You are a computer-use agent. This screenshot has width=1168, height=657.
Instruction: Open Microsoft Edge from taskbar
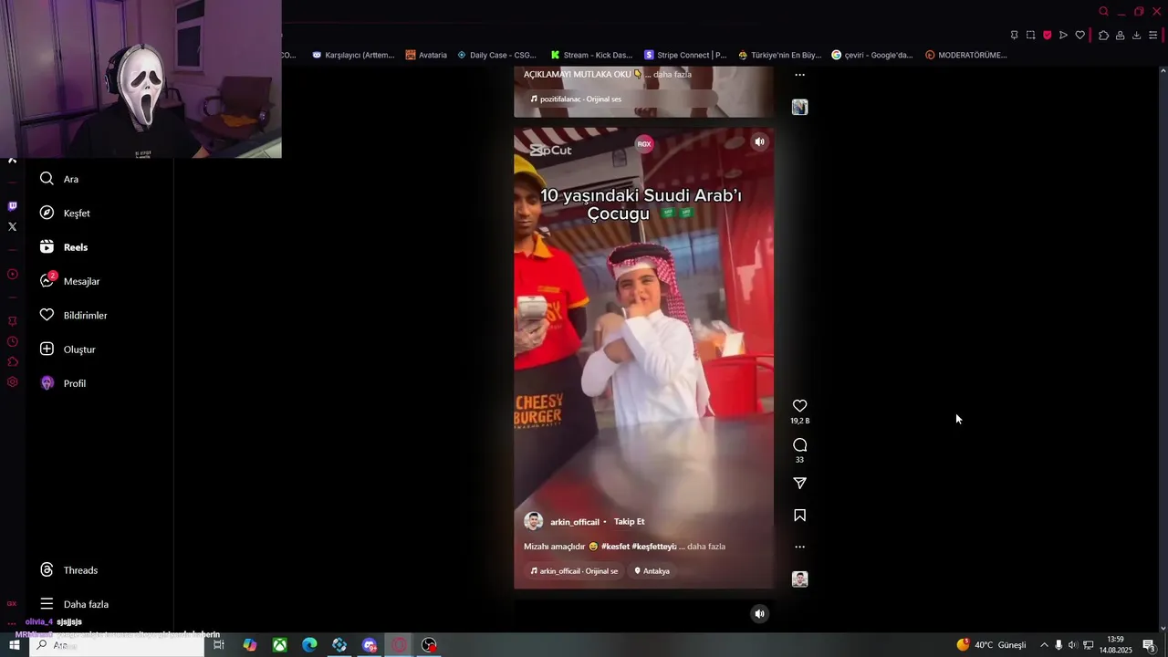309,645
